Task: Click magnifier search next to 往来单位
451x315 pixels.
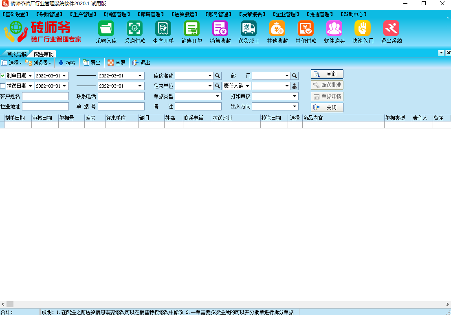Action: [x=218, y=86]
